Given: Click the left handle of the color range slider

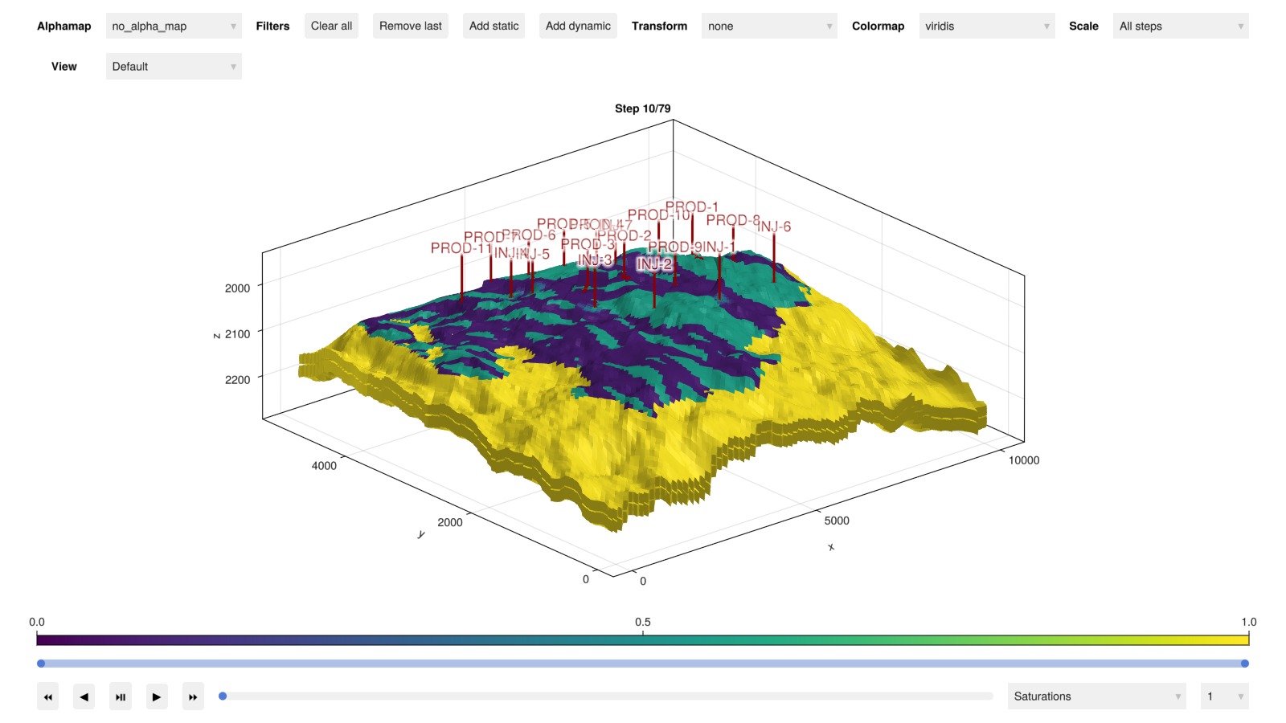Looking at the screenshot, I should coord(41,664).
